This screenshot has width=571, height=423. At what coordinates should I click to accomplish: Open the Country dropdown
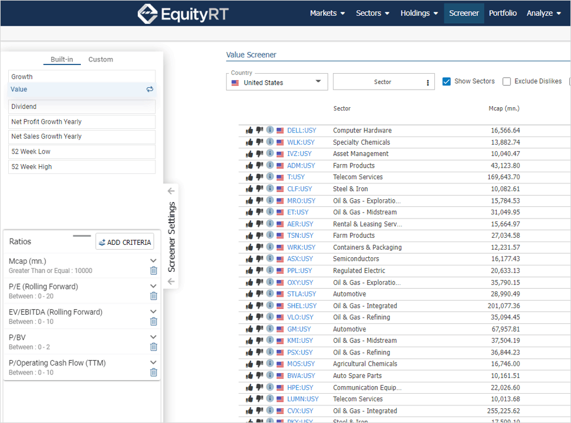[x=277, y=82]
